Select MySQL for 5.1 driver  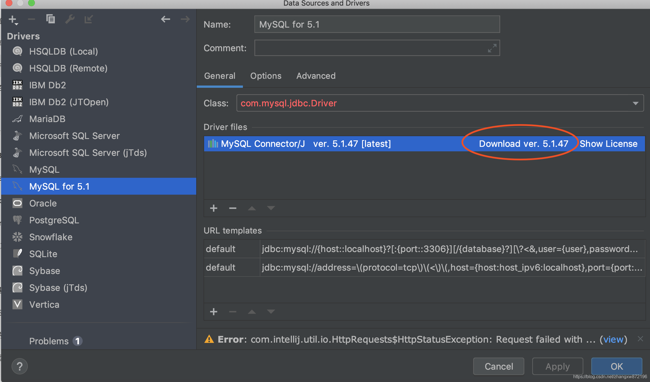click(98, 186)
